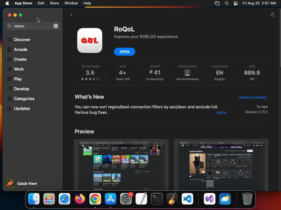Open Finder from the Dock
The height and width of the screenshot is (210, 281).
click(34, 199)
